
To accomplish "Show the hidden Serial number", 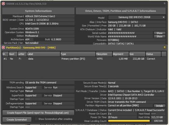I will [160, 33].
